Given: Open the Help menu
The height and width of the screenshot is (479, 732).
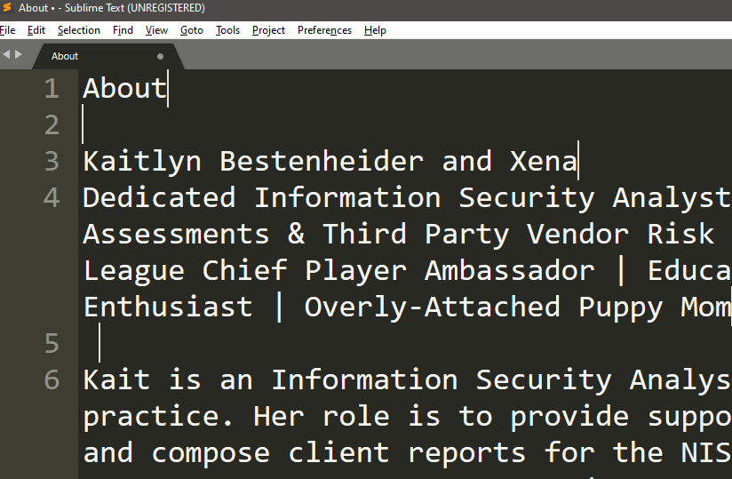Looking at the screenshot, I should [375, 30].
